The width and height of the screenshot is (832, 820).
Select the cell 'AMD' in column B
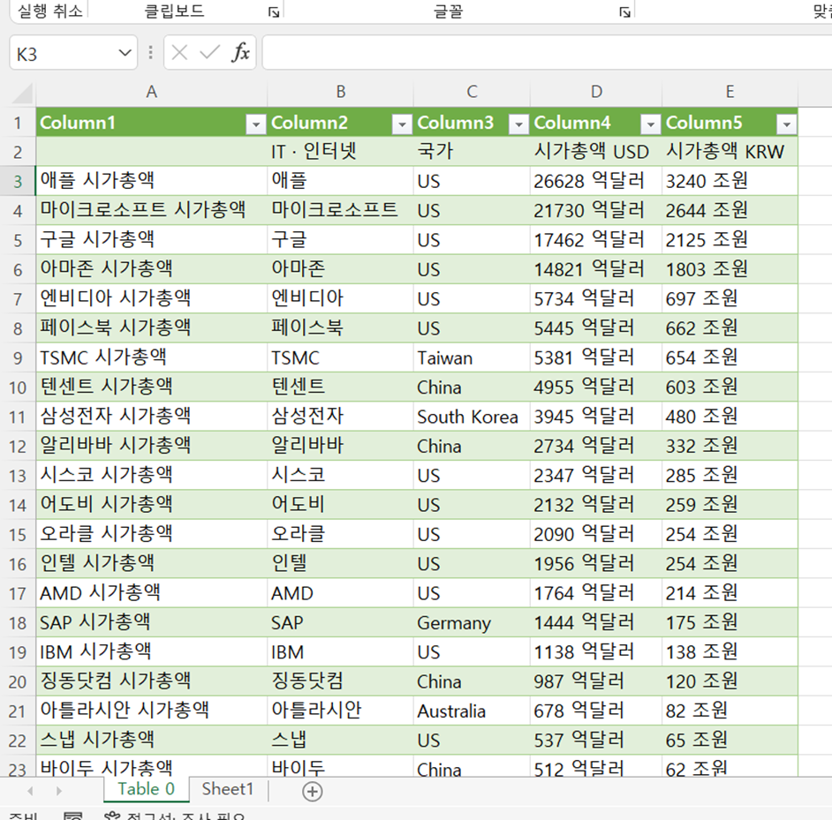(x=341, y=593)
